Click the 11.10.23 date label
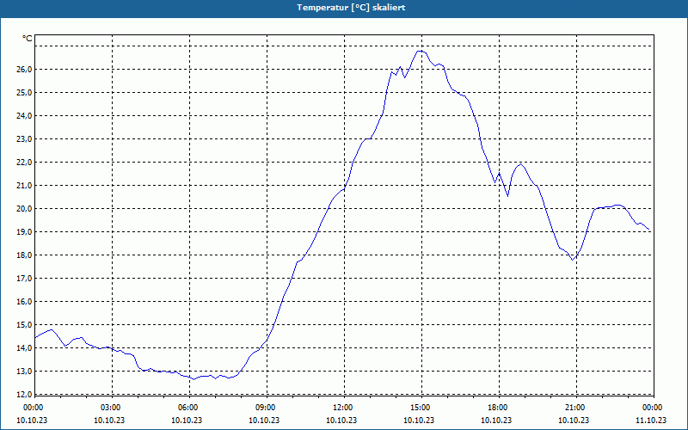The width and height of the screenshot is (688, 430). coord(651,420)
